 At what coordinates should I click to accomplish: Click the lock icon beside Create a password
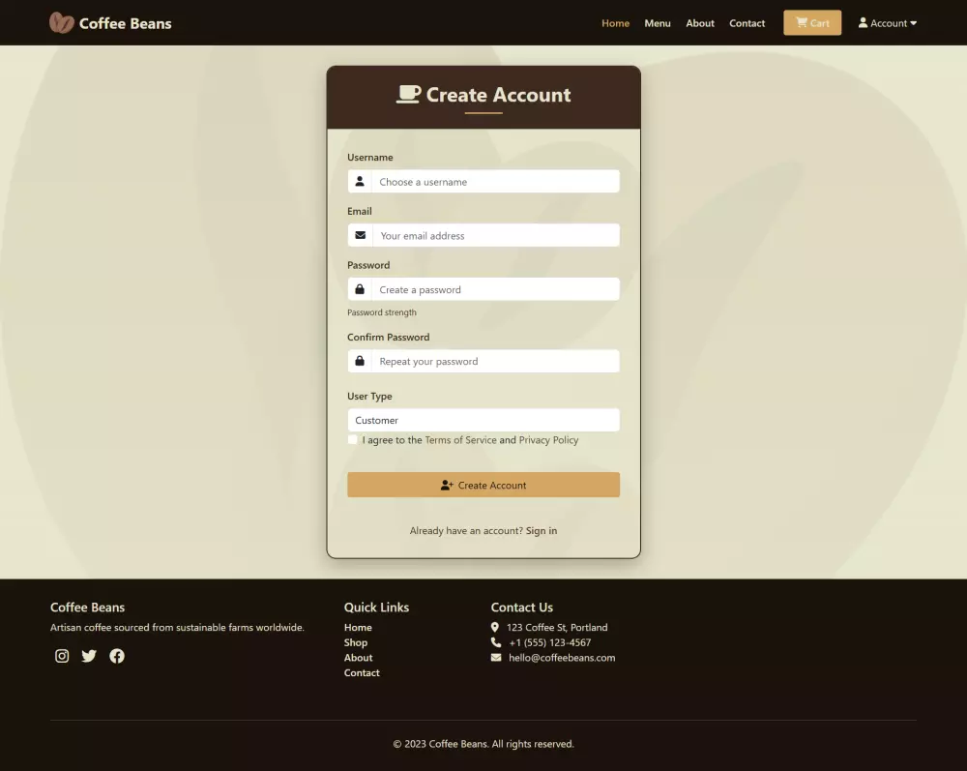coord(360,289)
